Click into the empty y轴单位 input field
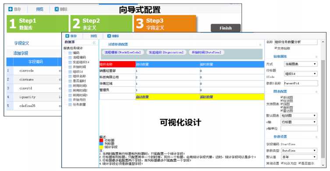The width and height of the screenshot is (330, 171). (299, 128)
